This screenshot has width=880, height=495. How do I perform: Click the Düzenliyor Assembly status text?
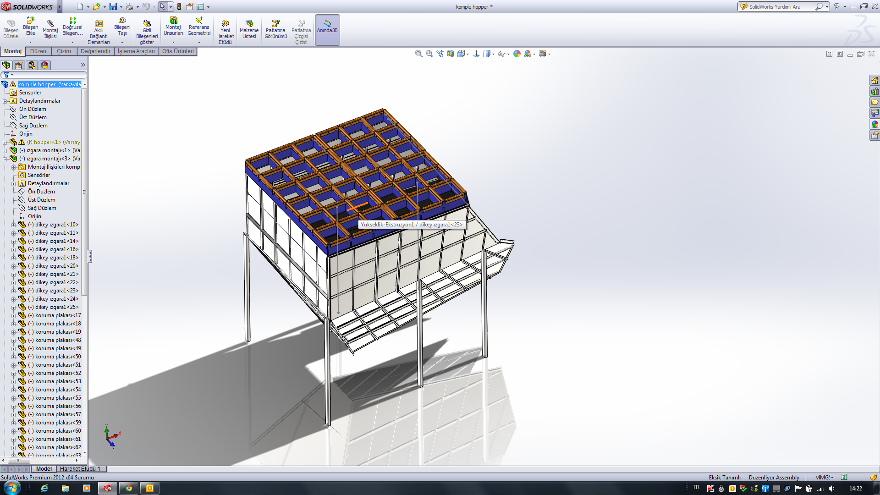pos(774,478)
